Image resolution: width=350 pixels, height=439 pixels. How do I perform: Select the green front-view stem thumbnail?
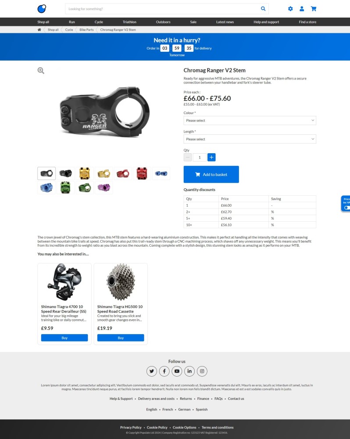[x=65, y=187]
